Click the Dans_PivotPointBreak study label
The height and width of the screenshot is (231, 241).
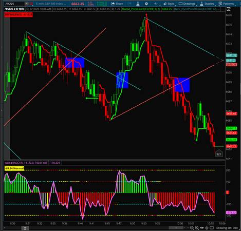coord(196,9)
